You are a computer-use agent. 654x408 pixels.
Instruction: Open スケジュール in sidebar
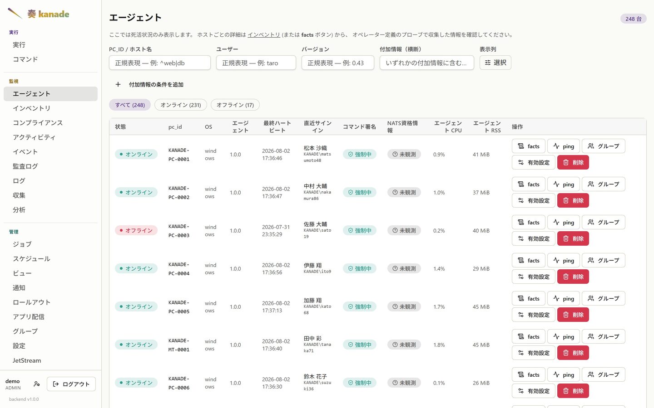point(50,259)
